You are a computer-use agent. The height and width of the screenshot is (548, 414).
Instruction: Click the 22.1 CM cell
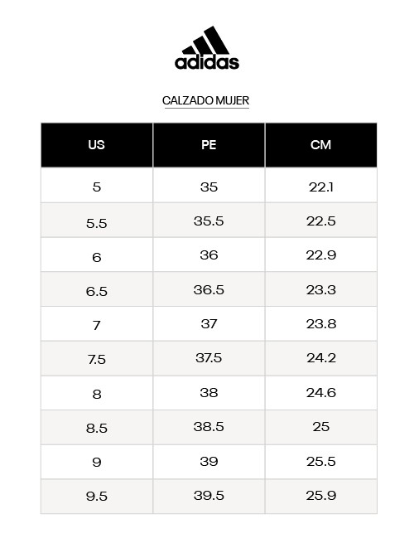tap(321, 185)
